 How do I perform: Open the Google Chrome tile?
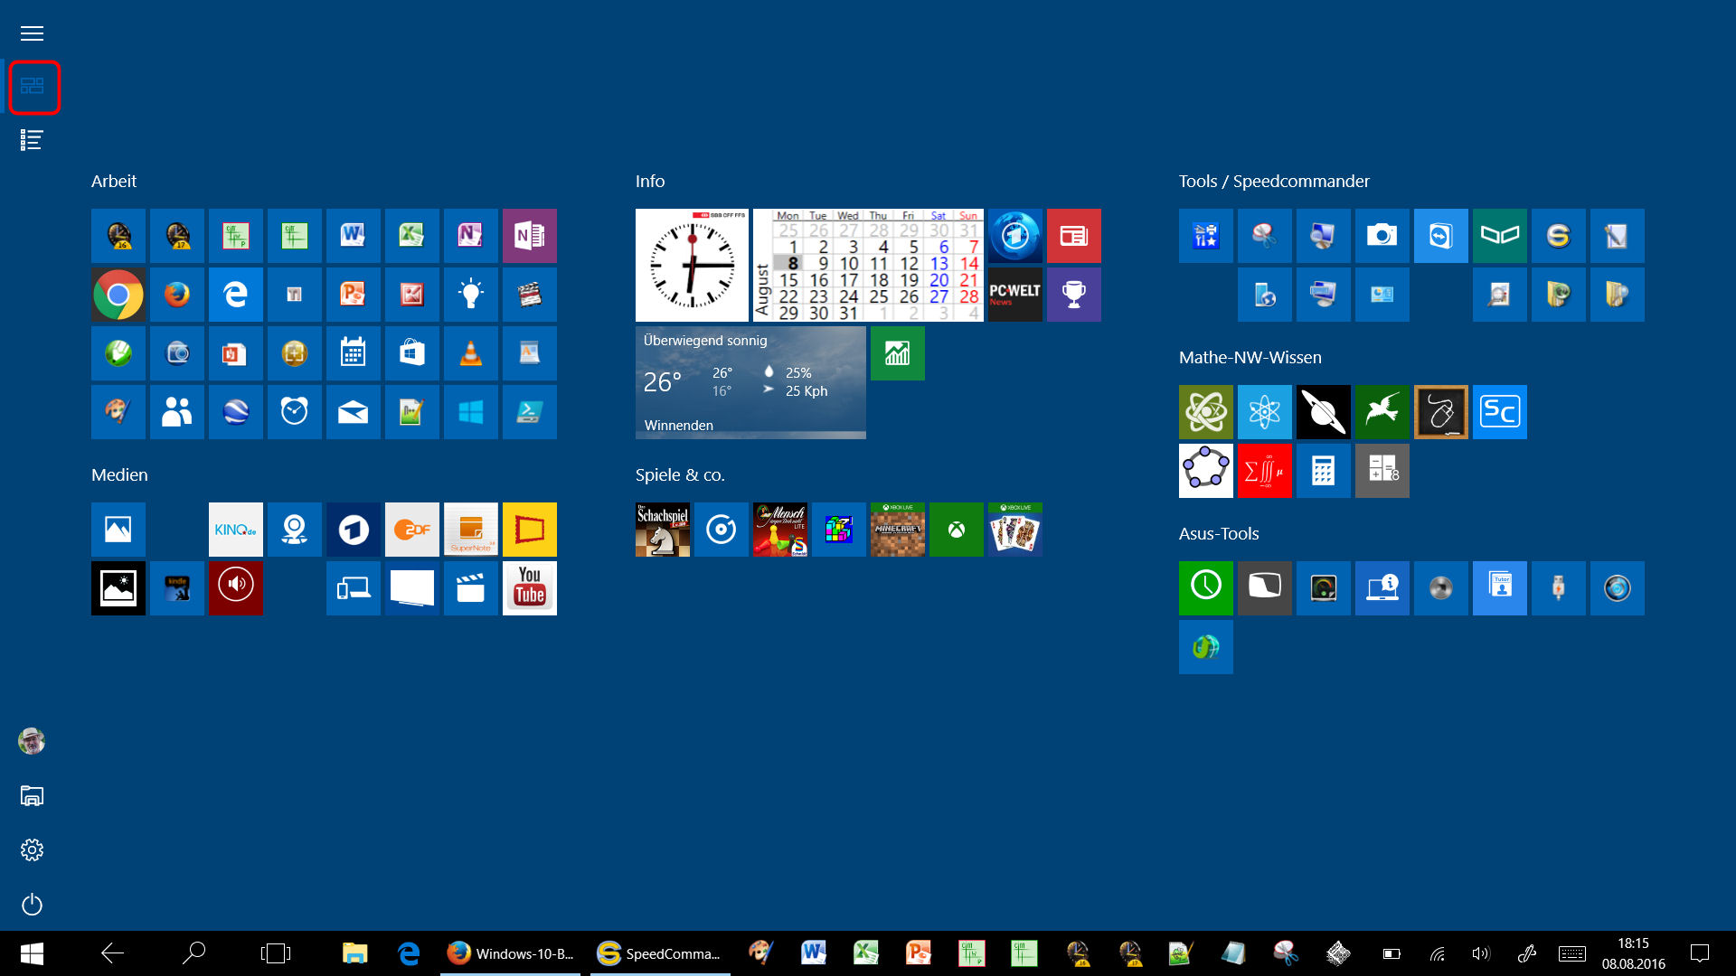point(118,295)
